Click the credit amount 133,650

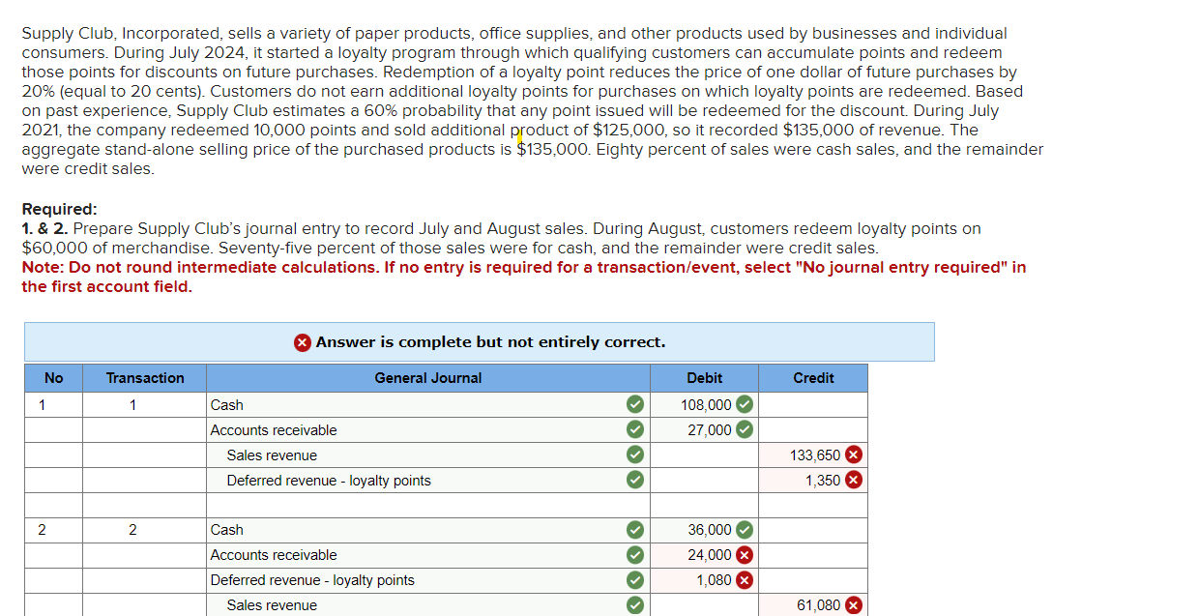pyautogui.click(x=815, y=455)
